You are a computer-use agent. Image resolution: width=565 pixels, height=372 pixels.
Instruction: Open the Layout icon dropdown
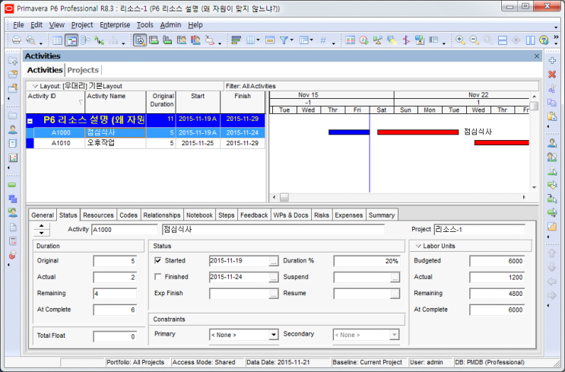[311, 40]
